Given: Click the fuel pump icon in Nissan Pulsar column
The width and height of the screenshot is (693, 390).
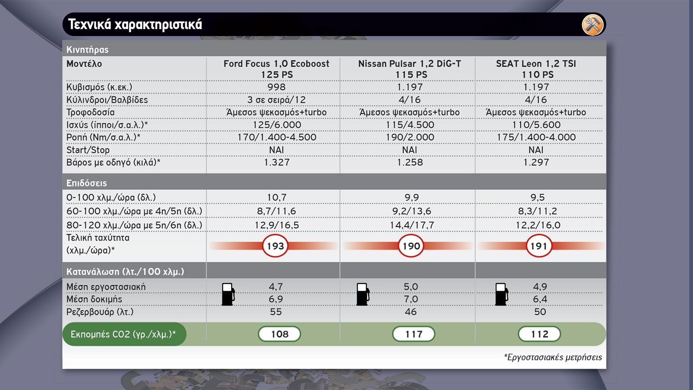Looking at the screenshot, I should point(363,294).
